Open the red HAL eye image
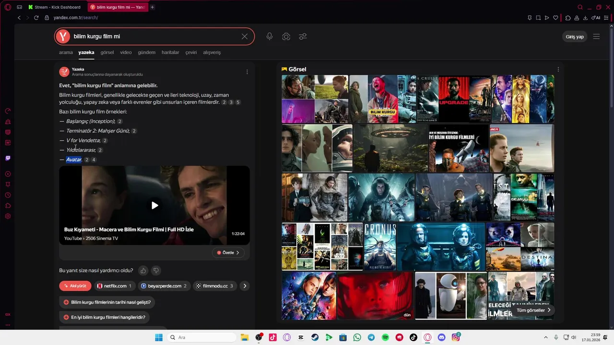The width and height of the screenshot is (614, 345). click(375, 296)
